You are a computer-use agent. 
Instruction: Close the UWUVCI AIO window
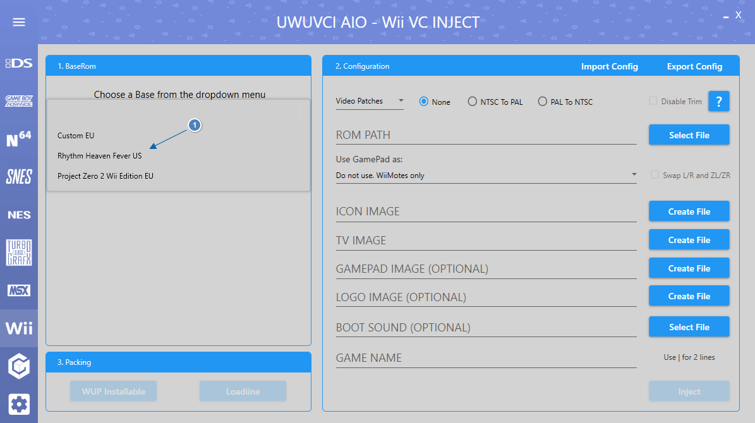click(738, 15)
